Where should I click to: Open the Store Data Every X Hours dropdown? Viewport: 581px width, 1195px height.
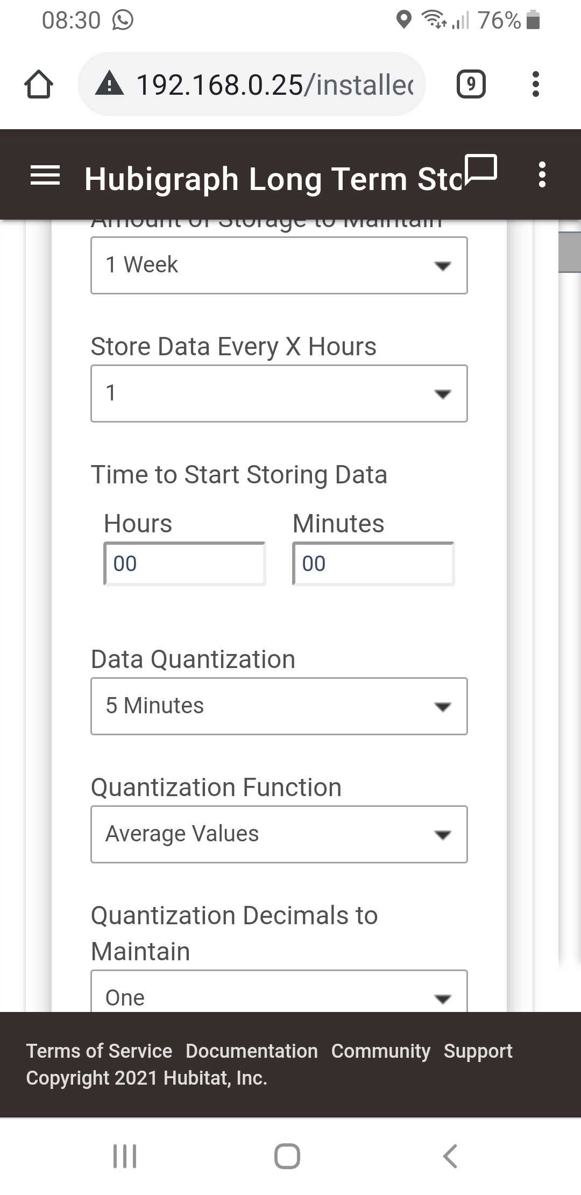[279, 393]
